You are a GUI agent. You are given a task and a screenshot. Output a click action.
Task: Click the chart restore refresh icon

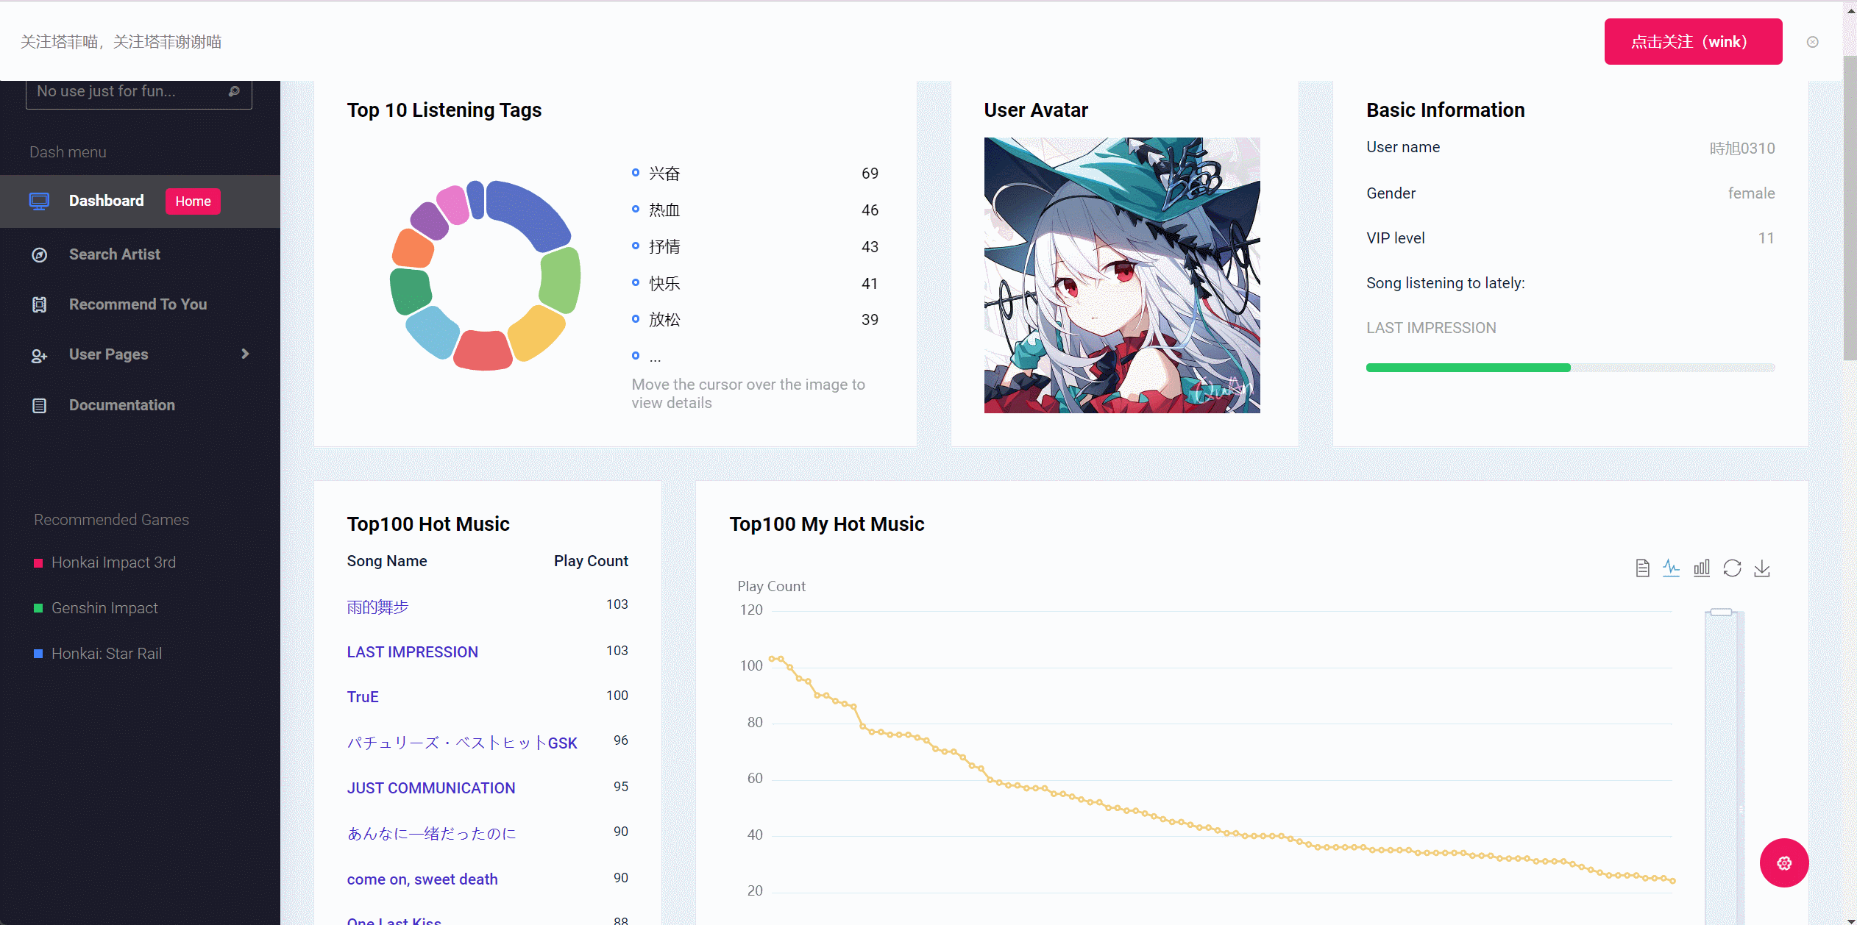(1732, 568)
